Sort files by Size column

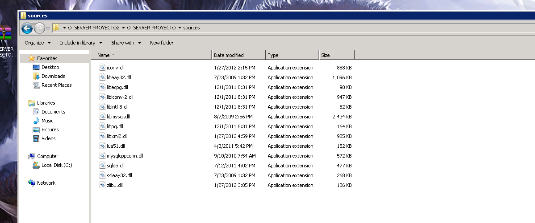coord(337,55)
